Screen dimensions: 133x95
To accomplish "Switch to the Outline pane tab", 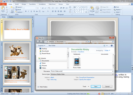I will tap(11, 17).
